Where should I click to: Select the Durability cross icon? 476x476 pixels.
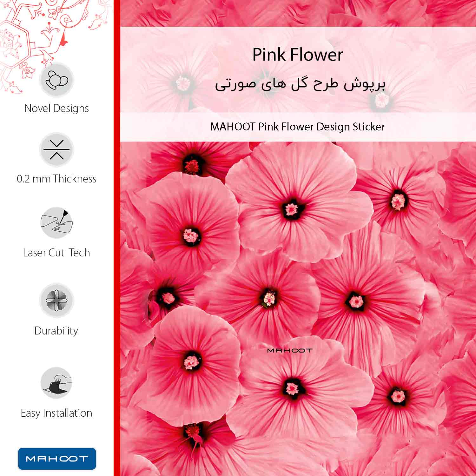click(56, 300)
